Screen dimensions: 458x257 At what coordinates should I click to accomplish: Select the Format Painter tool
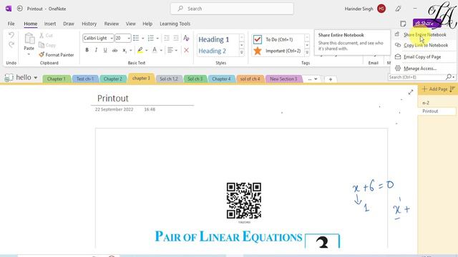(x=57, y=55)
